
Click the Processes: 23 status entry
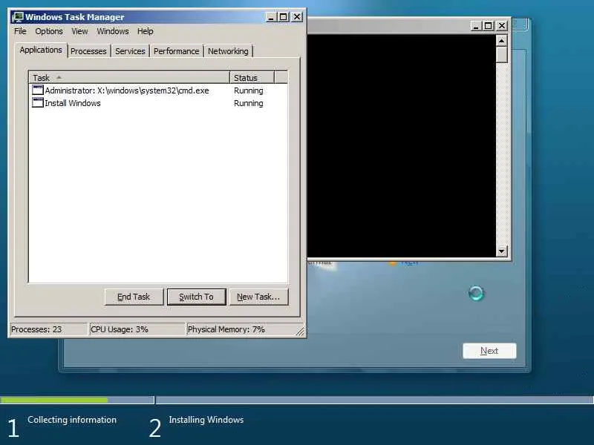(x=48, y=329)
